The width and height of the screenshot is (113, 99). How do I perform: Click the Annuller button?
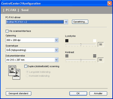pyautogui.click(x=98, y=93)
